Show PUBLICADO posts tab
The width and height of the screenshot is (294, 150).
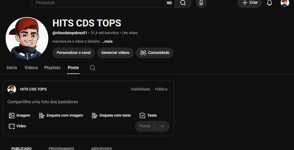21,148
